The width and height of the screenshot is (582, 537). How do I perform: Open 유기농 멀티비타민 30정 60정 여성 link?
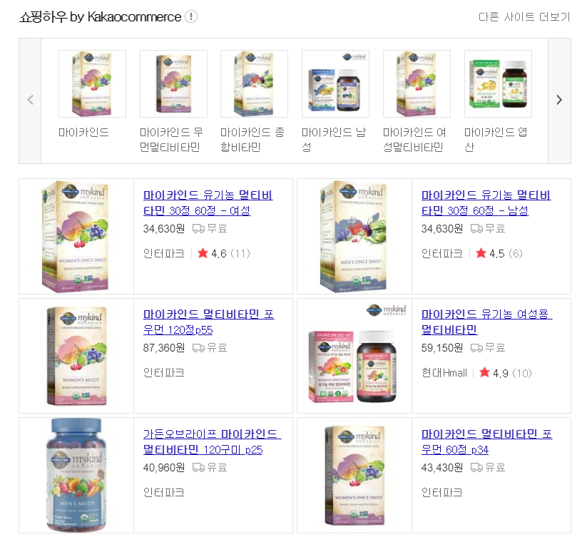(208, 203)
